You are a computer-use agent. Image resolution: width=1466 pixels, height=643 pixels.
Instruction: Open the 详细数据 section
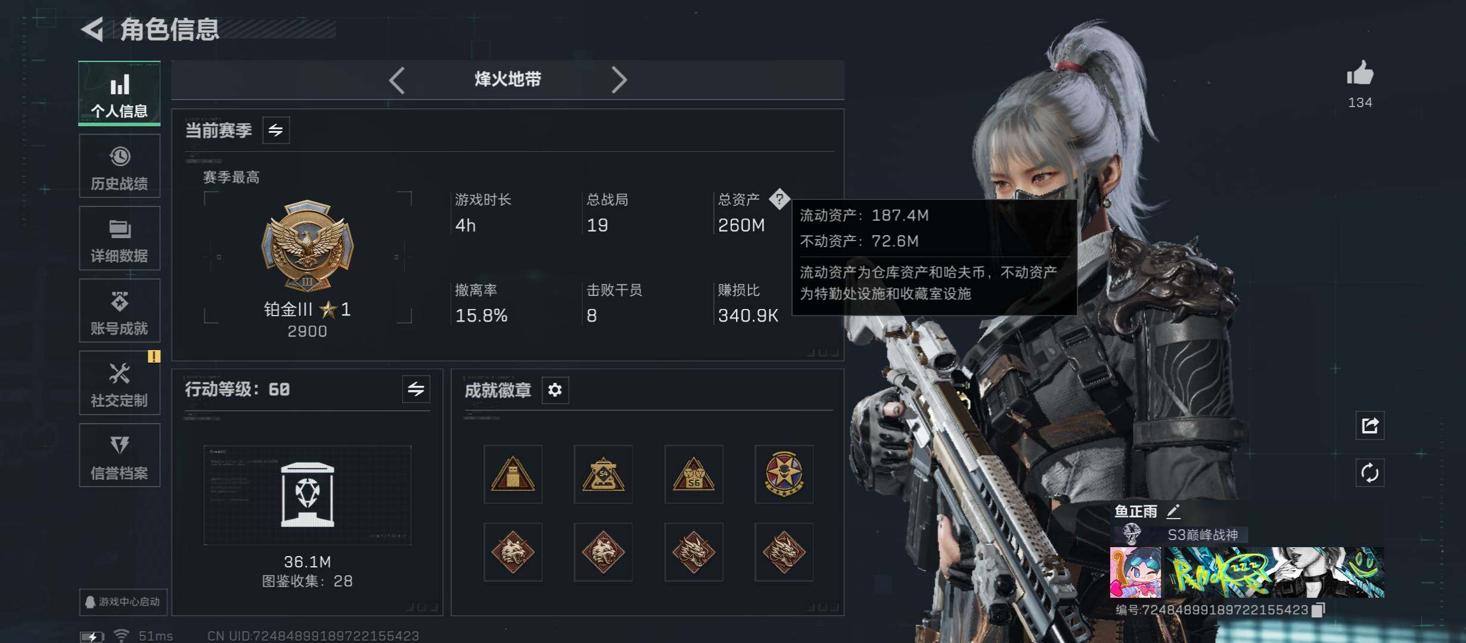point(119,238)
